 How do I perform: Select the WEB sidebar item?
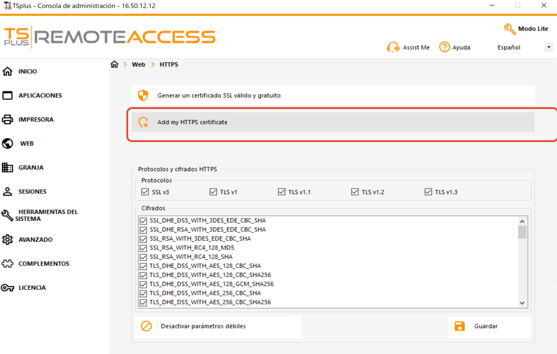coord(27,143)
